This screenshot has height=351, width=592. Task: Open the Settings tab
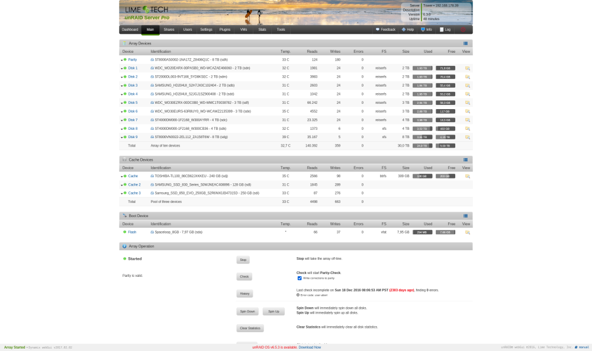coord(206,30)
